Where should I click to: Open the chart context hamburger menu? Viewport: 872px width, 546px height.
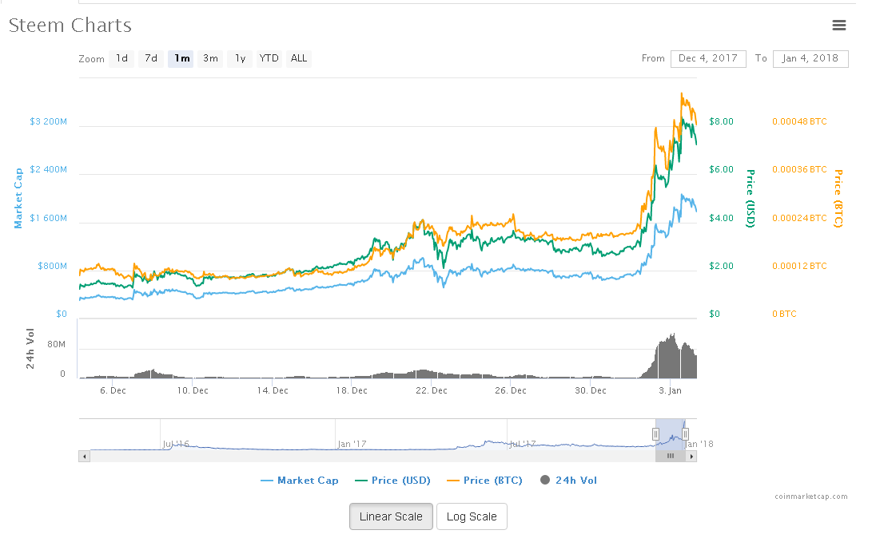coord(838,25)
